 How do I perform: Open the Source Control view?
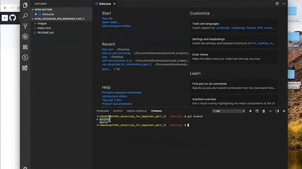click(25, 26)
